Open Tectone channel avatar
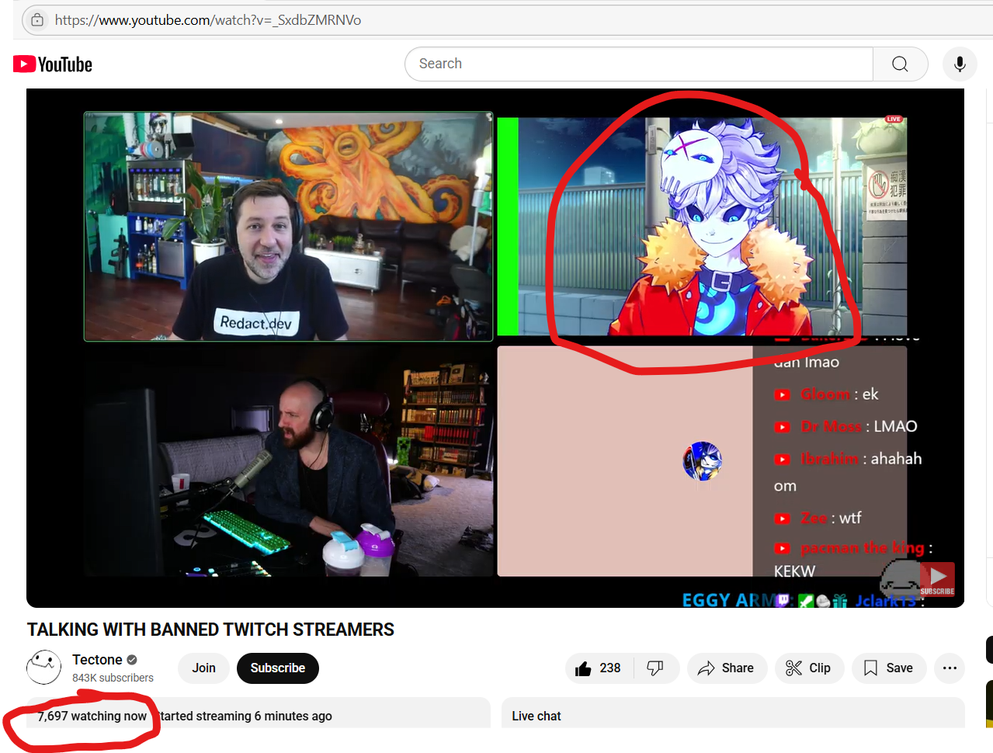The height and width of the screenshot is (753, 993). click(44, 668)
